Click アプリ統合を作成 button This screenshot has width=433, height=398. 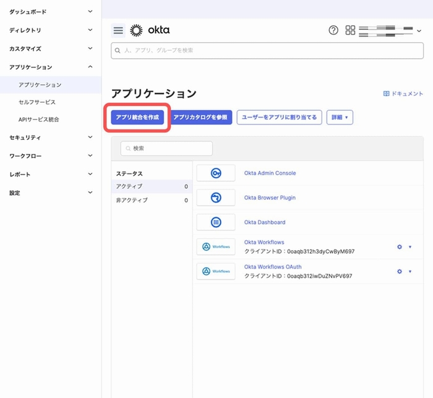point(137,117)
